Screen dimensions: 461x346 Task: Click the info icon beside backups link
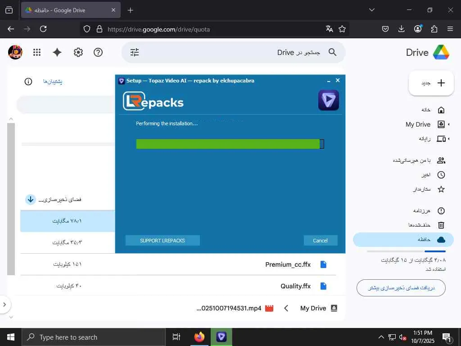(x=28, y=82)
